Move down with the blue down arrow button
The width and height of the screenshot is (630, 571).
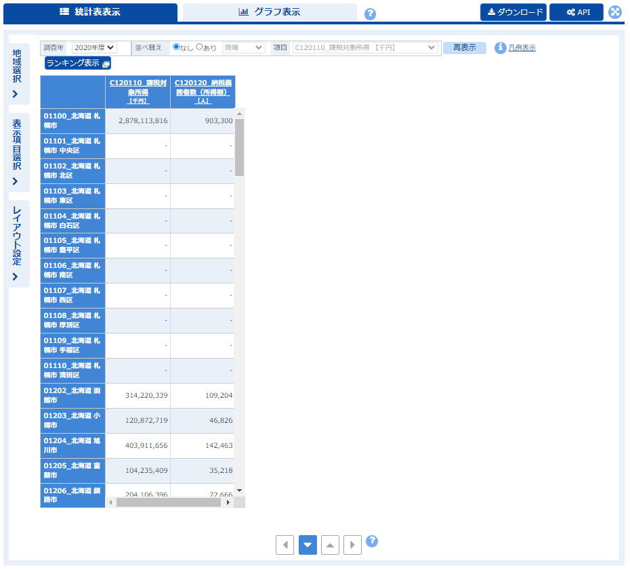(x=308, y=545)
